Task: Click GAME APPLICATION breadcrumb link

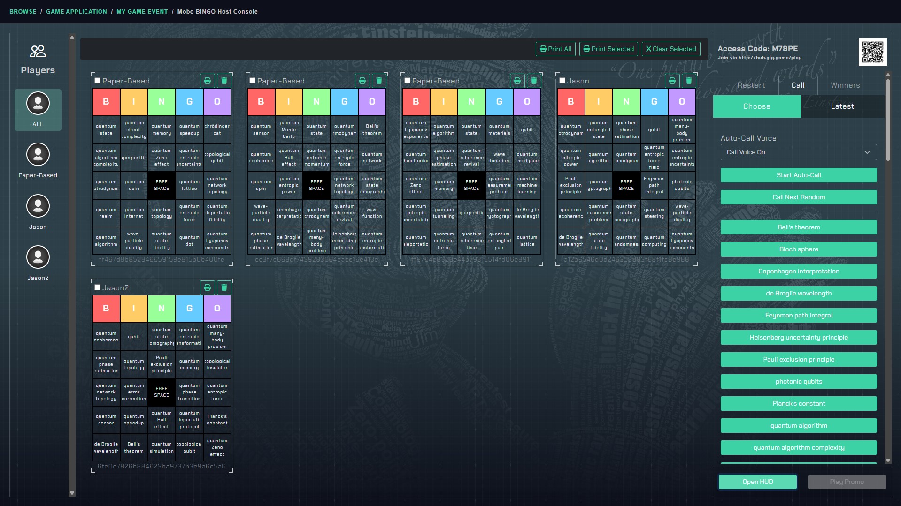Action: point(77,12)
